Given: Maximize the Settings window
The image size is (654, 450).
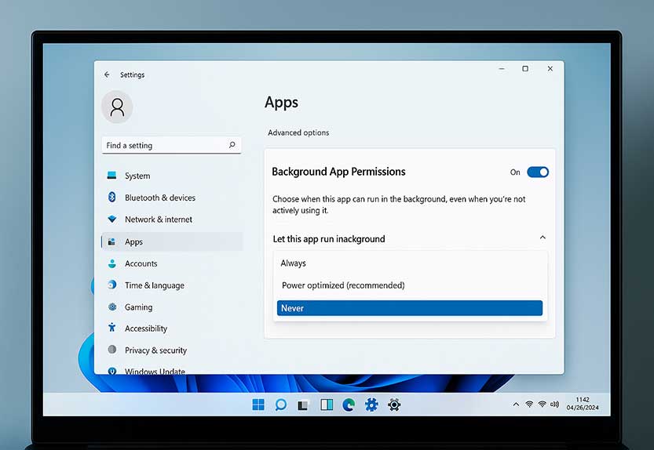Looking at the screenshot, I should [525, 69].
